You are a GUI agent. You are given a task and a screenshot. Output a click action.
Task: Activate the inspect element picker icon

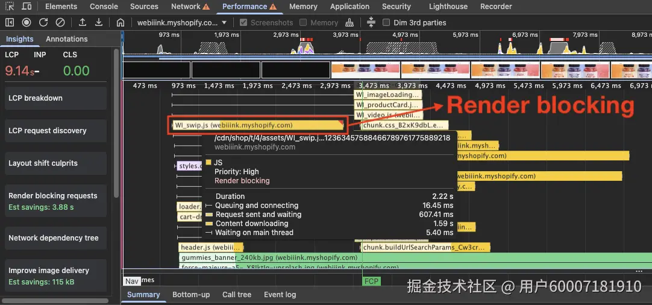point(9,6)
